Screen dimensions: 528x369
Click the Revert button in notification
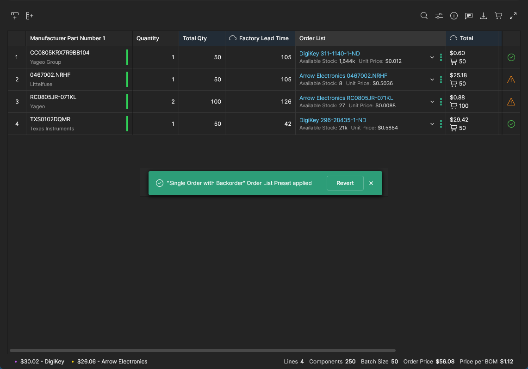pos(345,183)
